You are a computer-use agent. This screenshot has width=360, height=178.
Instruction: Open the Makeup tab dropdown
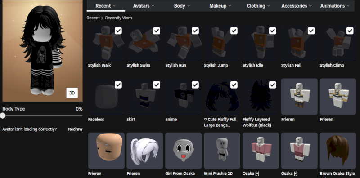(x=220, y=6)
